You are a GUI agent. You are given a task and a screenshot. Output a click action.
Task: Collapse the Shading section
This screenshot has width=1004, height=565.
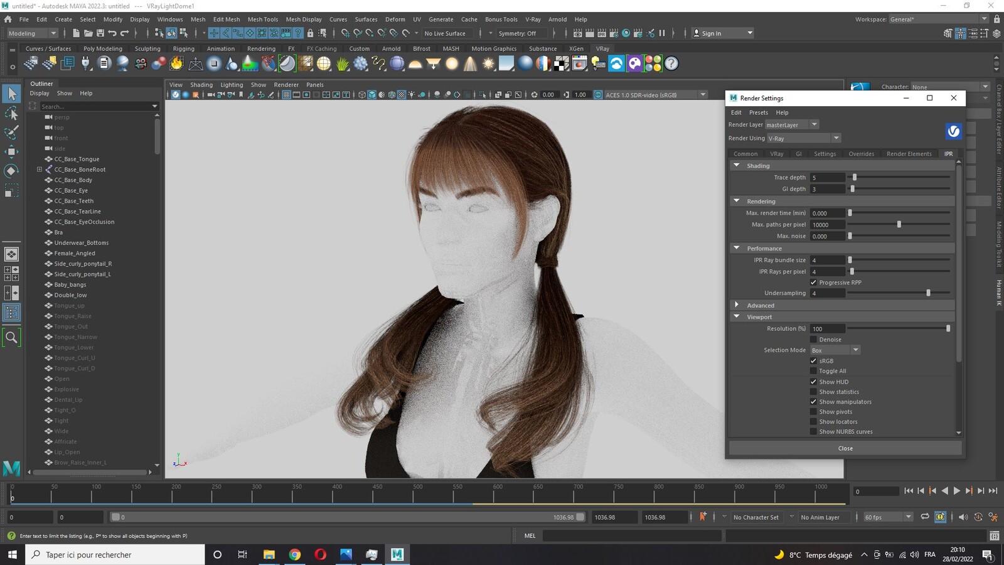737,166
